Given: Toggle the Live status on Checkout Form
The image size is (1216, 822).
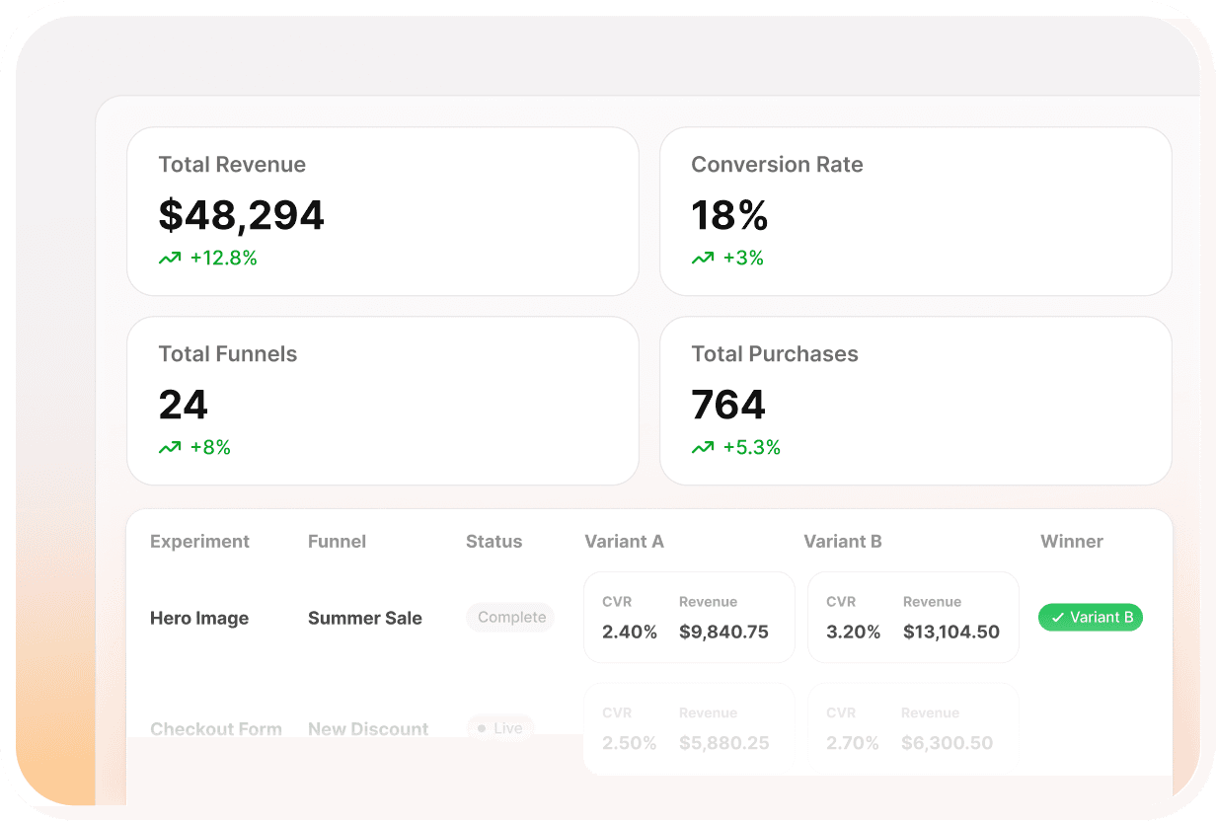Looking at the screenshot, I should pyautogui.click(x=499, y=728).
